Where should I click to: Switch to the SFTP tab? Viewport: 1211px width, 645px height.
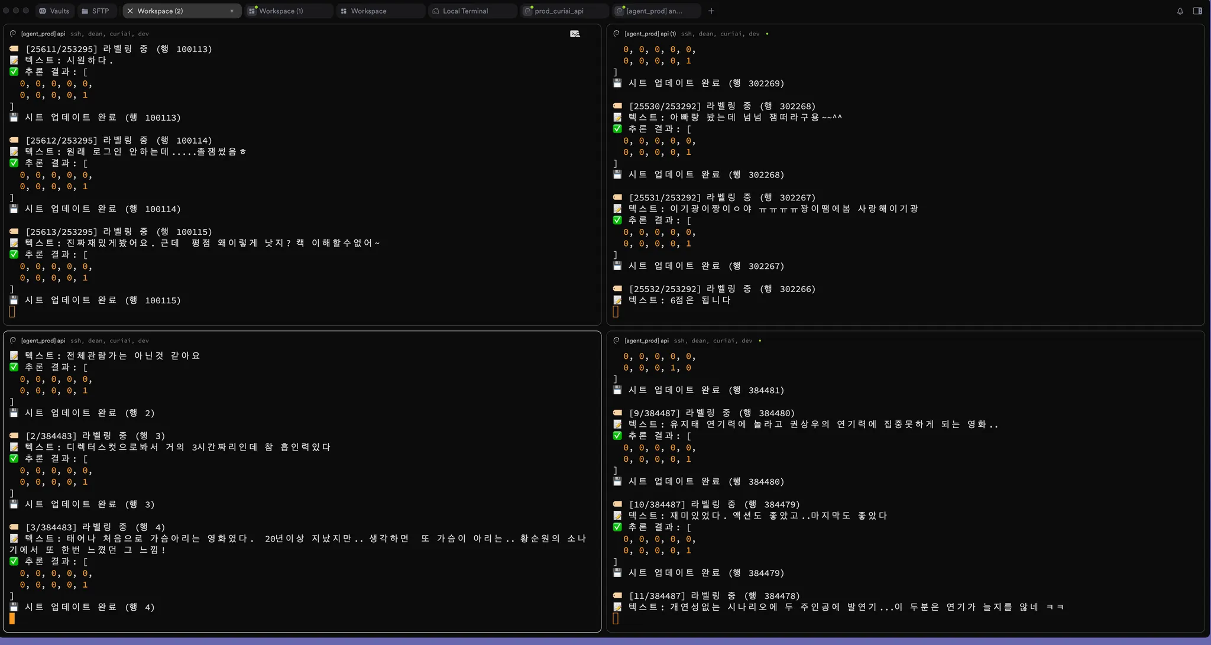tap(95, 11)
